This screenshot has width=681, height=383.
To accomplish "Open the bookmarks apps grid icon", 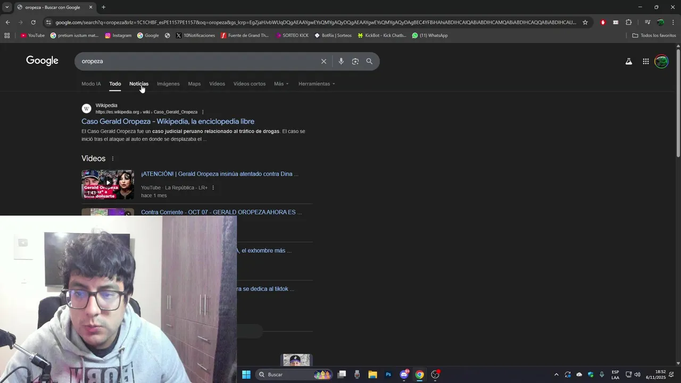I will pos(7,36).
